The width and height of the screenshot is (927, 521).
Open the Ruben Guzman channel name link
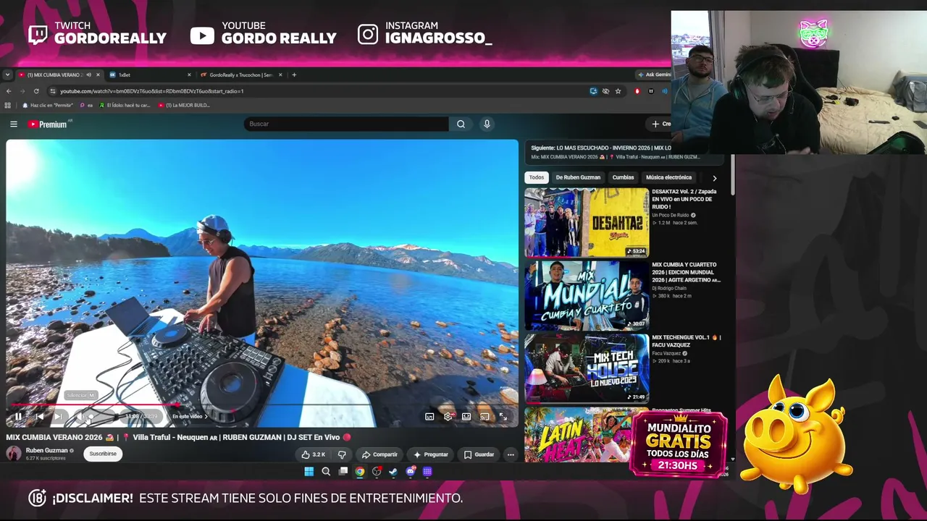[46, 450]
